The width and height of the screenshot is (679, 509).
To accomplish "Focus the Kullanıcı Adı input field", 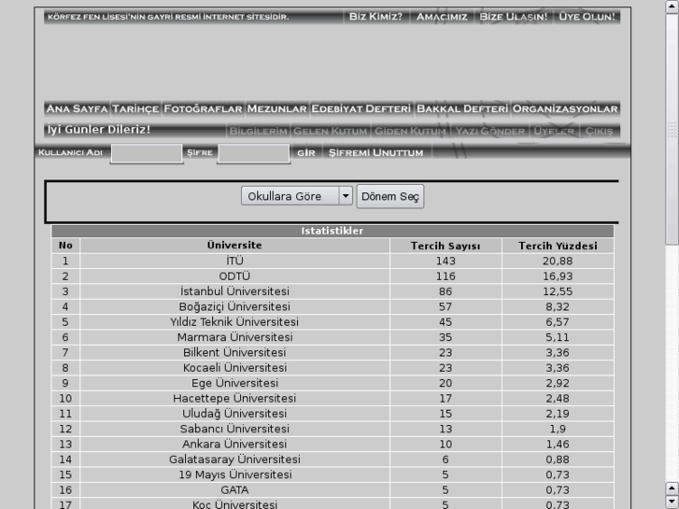I will click(x=147, y=153).
